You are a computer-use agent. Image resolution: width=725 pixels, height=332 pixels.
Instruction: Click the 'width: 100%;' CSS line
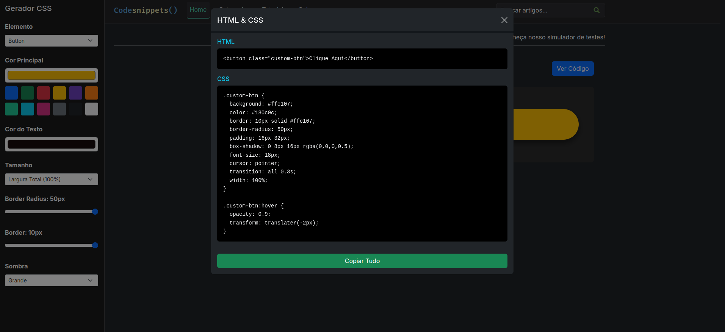coord(248,181)
